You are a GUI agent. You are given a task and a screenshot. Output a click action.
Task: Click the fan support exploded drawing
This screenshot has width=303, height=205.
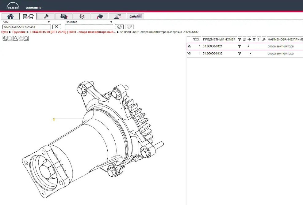pos(93,139)
